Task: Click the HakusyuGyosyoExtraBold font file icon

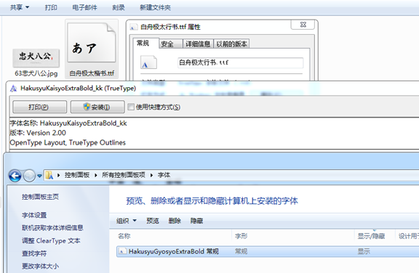Action: pos(122,251)
